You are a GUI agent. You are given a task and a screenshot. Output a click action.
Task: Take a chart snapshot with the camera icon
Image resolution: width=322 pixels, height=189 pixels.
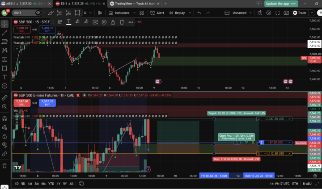(x=286, y=13)
